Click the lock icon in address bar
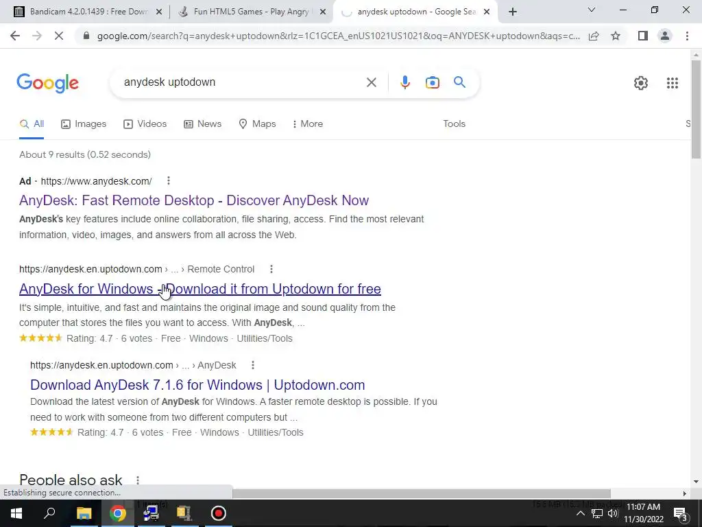 [x=86, y=36]
